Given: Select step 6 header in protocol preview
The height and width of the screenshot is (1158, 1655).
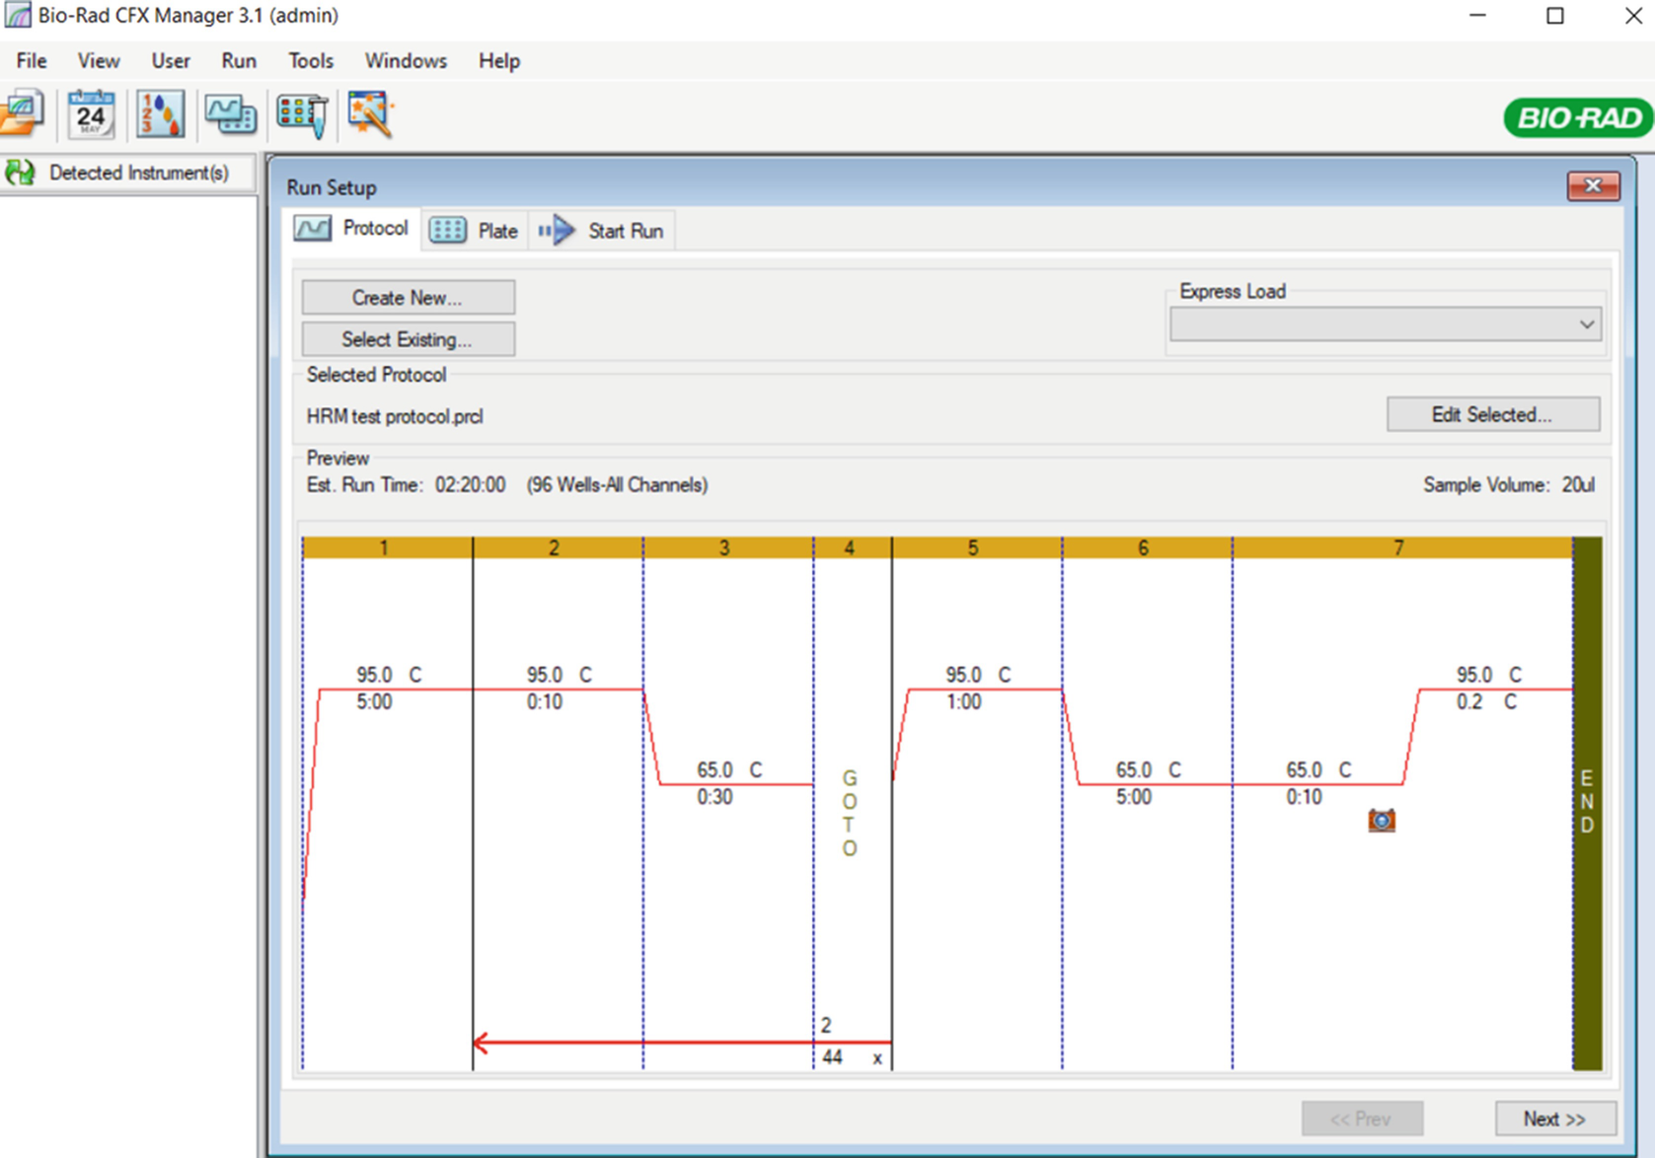Looking at the screenshot, I should point(1146,547).
